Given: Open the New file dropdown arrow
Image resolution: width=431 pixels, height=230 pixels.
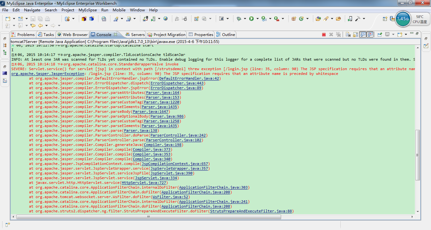Looking at the screenshot, I should point(14,19).
